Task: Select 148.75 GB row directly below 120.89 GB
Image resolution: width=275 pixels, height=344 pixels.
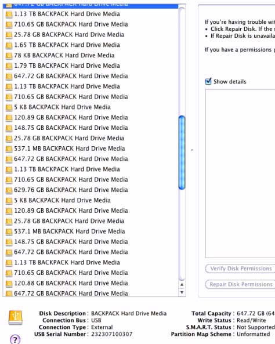Action: tap(91, 128)
